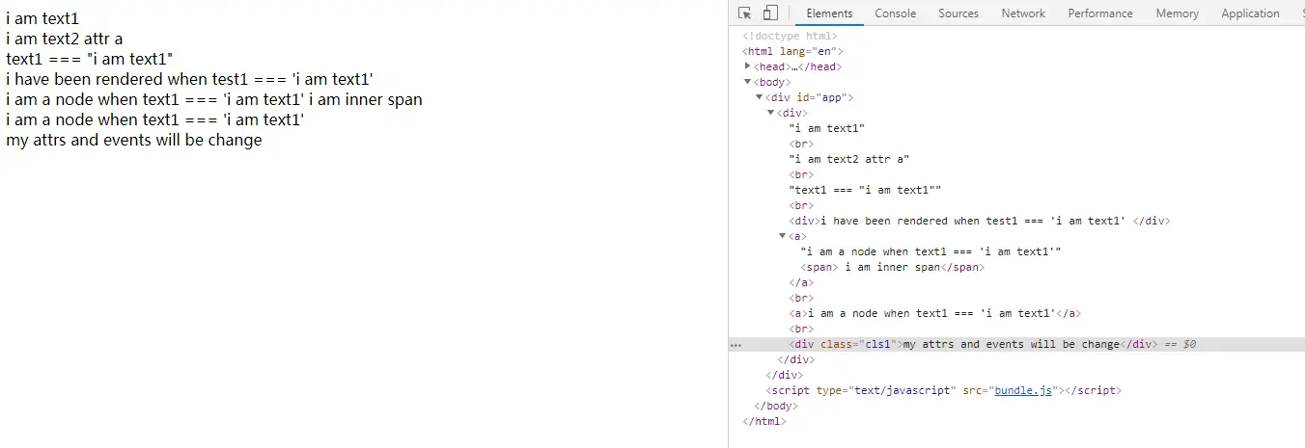
Task: Click page text 'i am text1'
Action: pyautogui.click(x=42, y=17)
